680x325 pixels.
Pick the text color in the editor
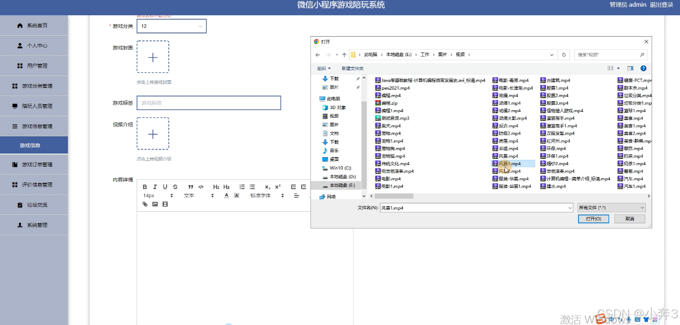[226, 196]
